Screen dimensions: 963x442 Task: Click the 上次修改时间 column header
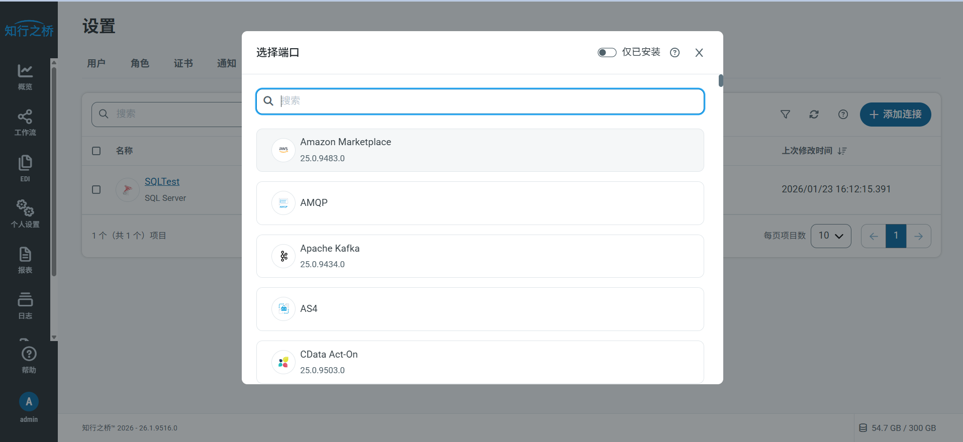(x=807, y=151)
